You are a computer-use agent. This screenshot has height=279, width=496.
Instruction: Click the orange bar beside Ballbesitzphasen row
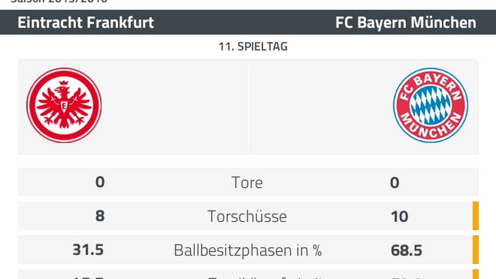click(476, 250)
